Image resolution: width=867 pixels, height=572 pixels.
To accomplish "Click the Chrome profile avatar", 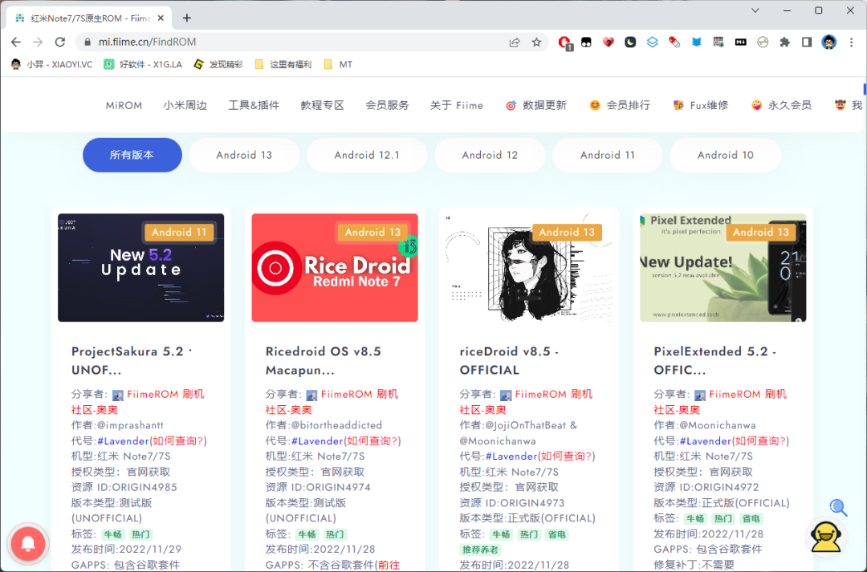I will coord(829,43).
